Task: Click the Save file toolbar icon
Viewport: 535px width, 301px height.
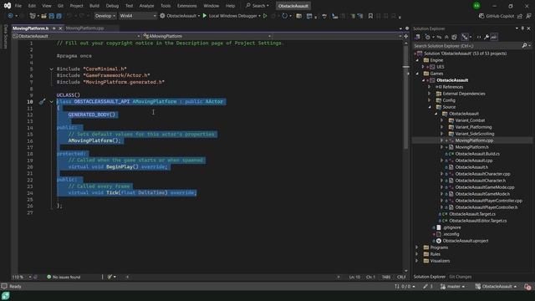Action: tap(52, 16)
